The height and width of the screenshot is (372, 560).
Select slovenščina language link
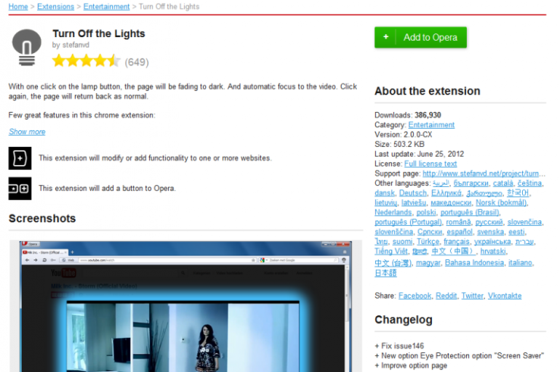click(x=394, y=232)
